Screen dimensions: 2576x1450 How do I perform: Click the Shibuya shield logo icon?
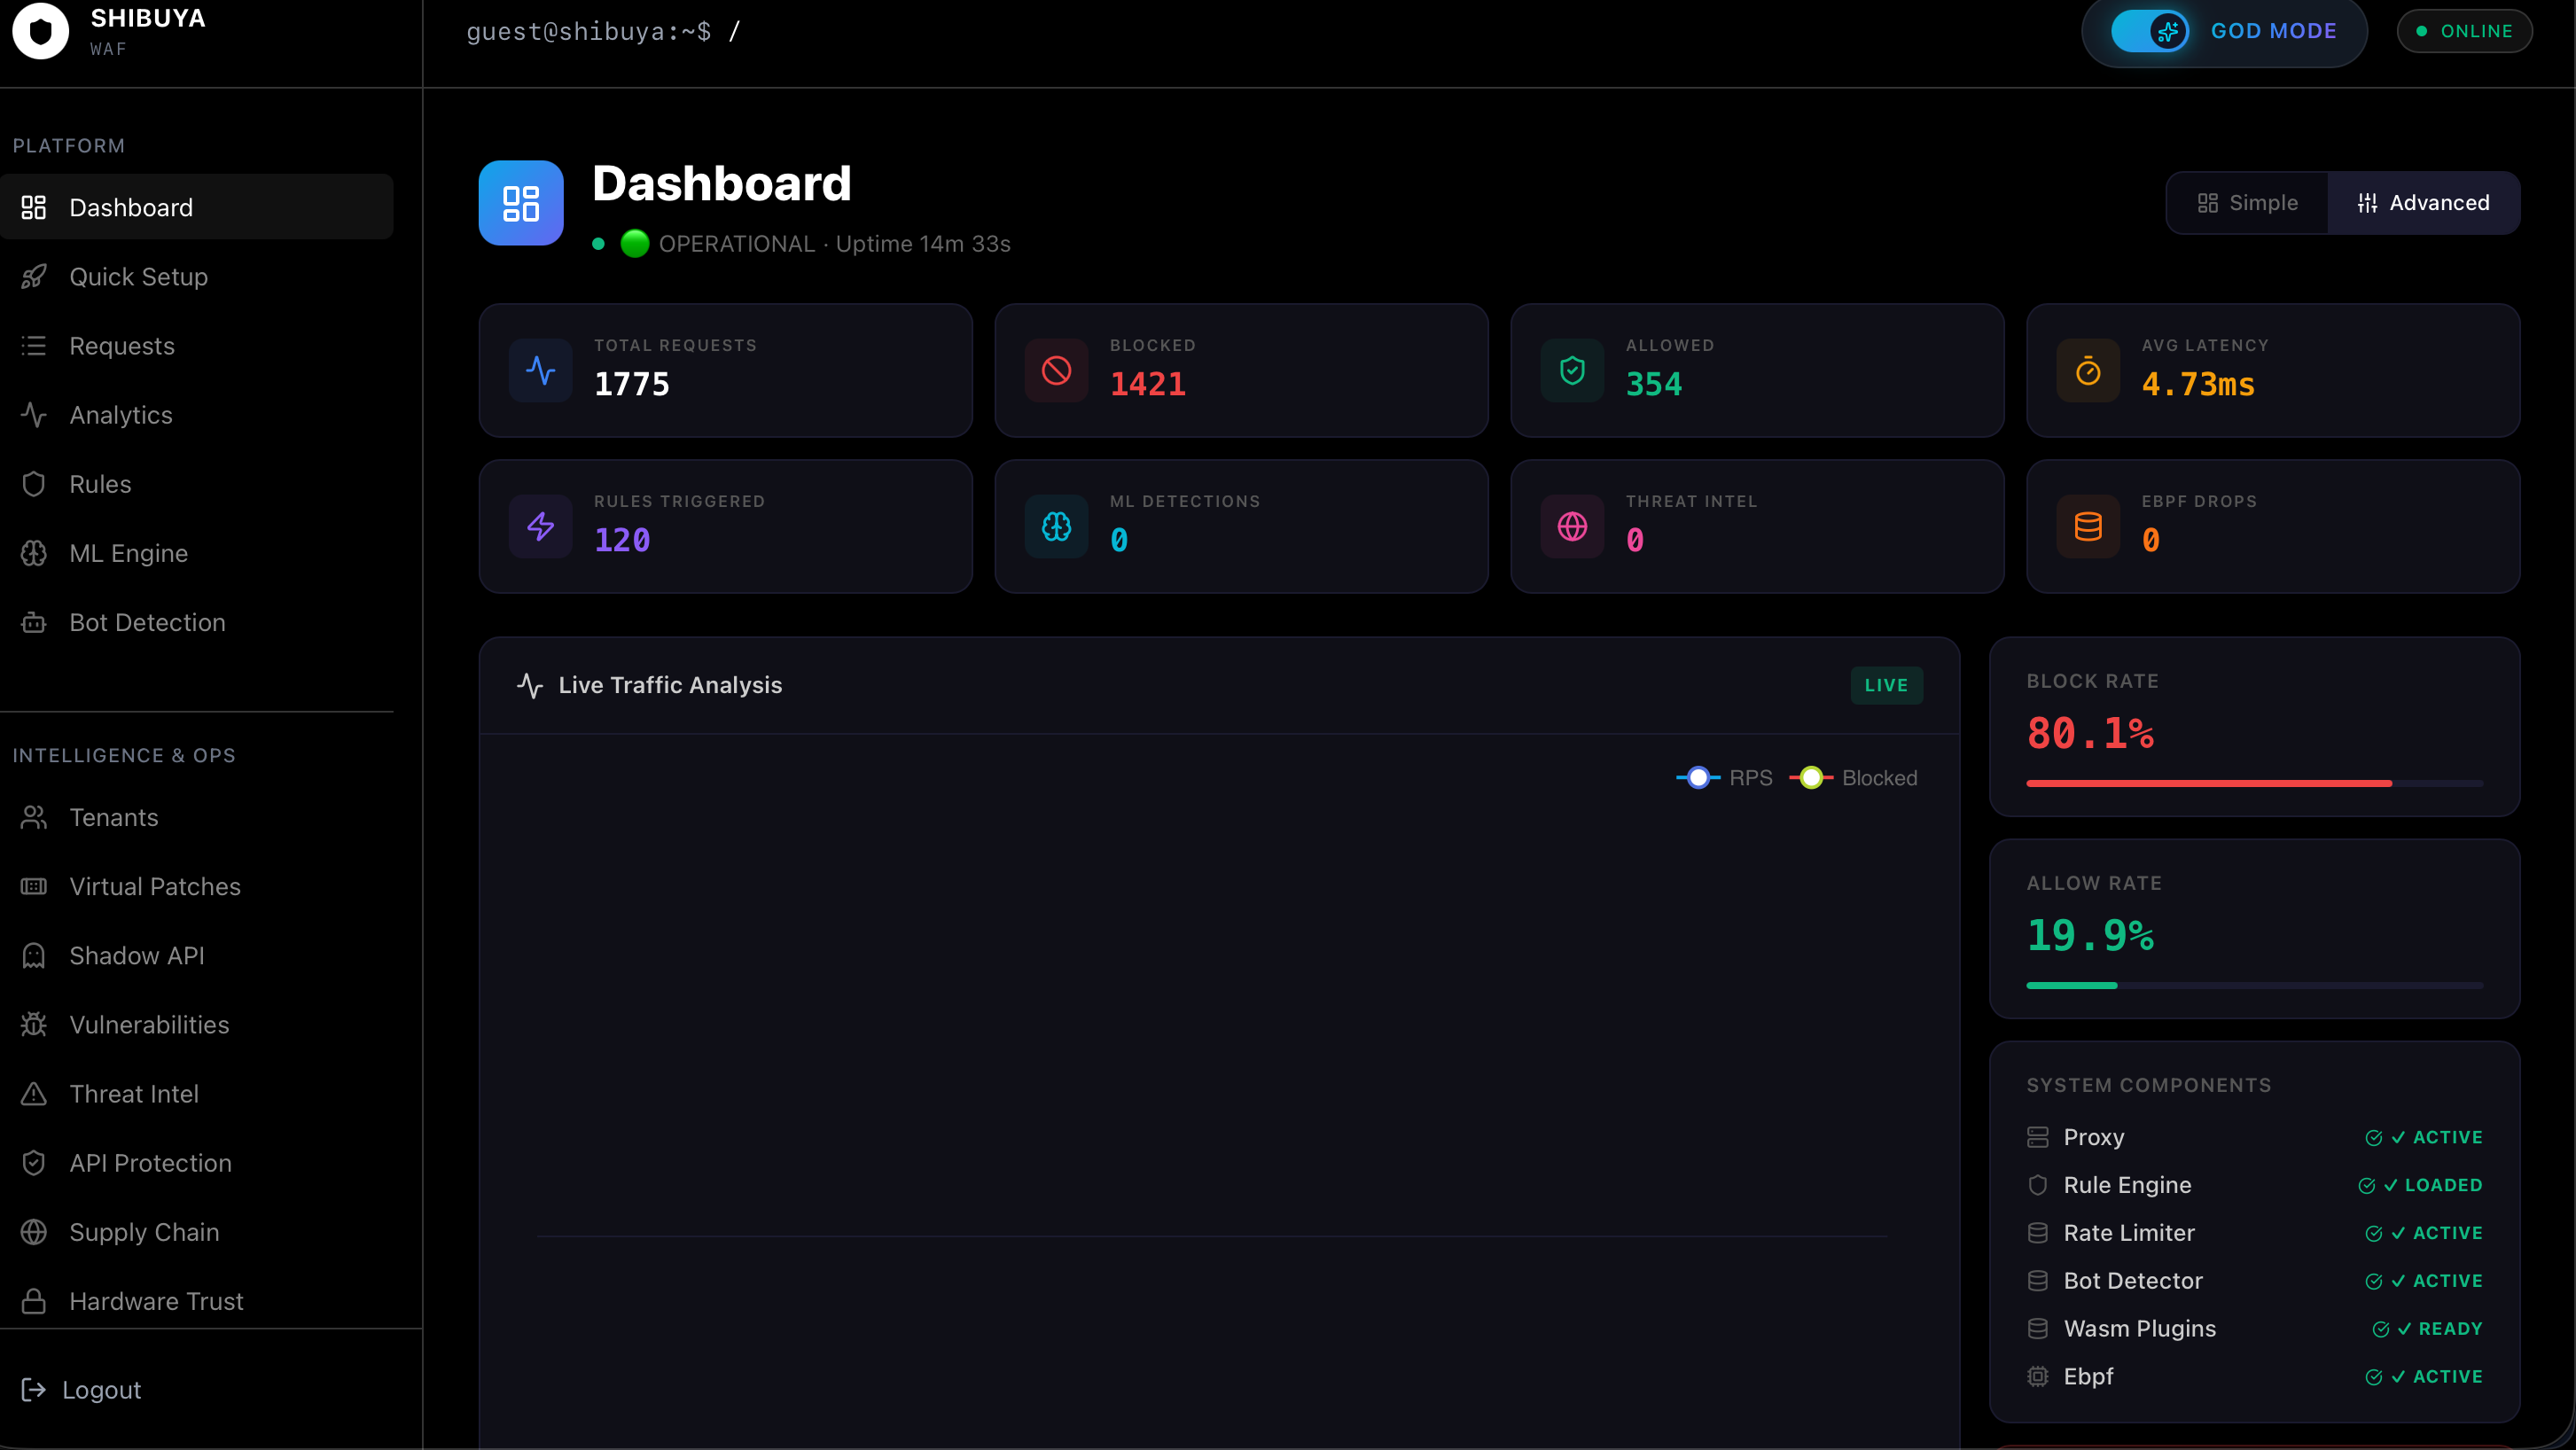40,31
